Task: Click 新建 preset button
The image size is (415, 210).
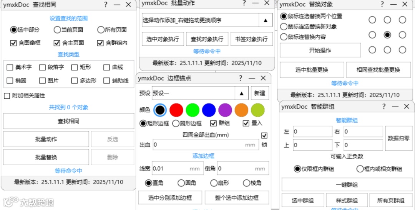Action: point(260,94)
